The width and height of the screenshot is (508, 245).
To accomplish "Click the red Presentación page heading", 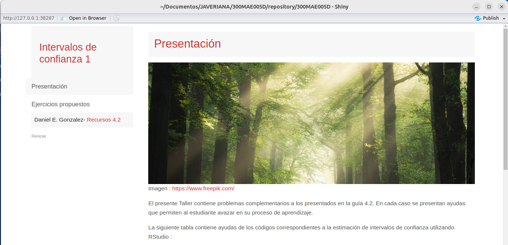I will [187, 44].
